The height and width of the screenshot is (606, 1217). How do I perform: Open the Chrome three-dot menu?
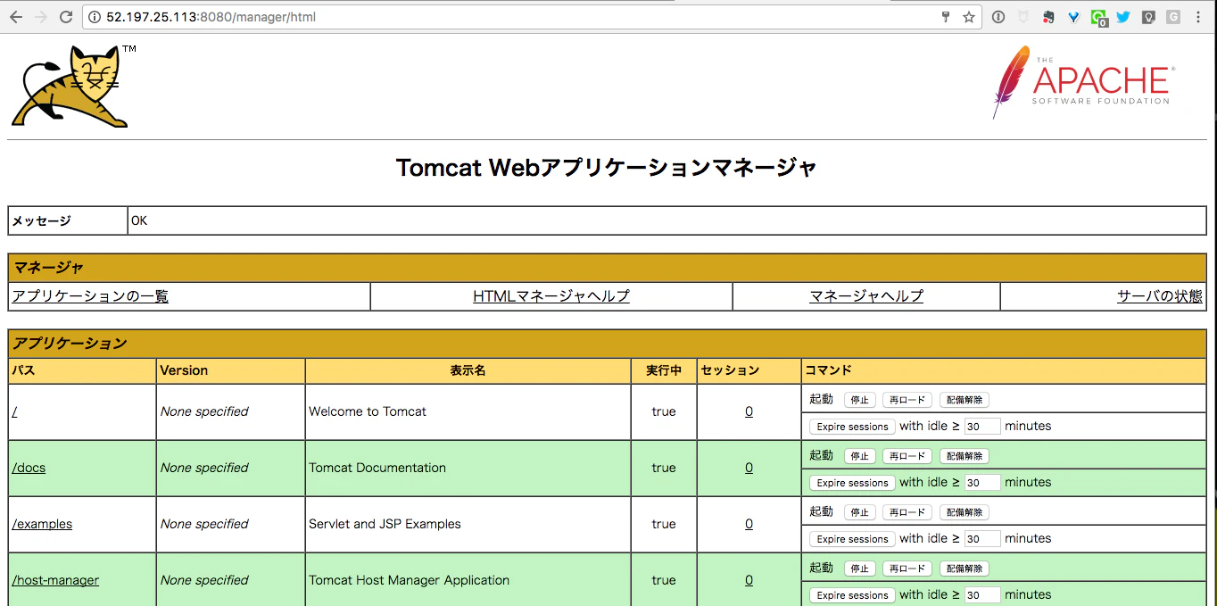pyautogui.click(x=1198, y=17)
